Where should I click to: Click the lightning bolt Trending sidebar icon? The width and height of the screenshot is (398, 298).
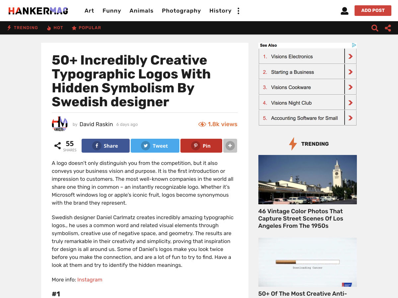[293, 144]
